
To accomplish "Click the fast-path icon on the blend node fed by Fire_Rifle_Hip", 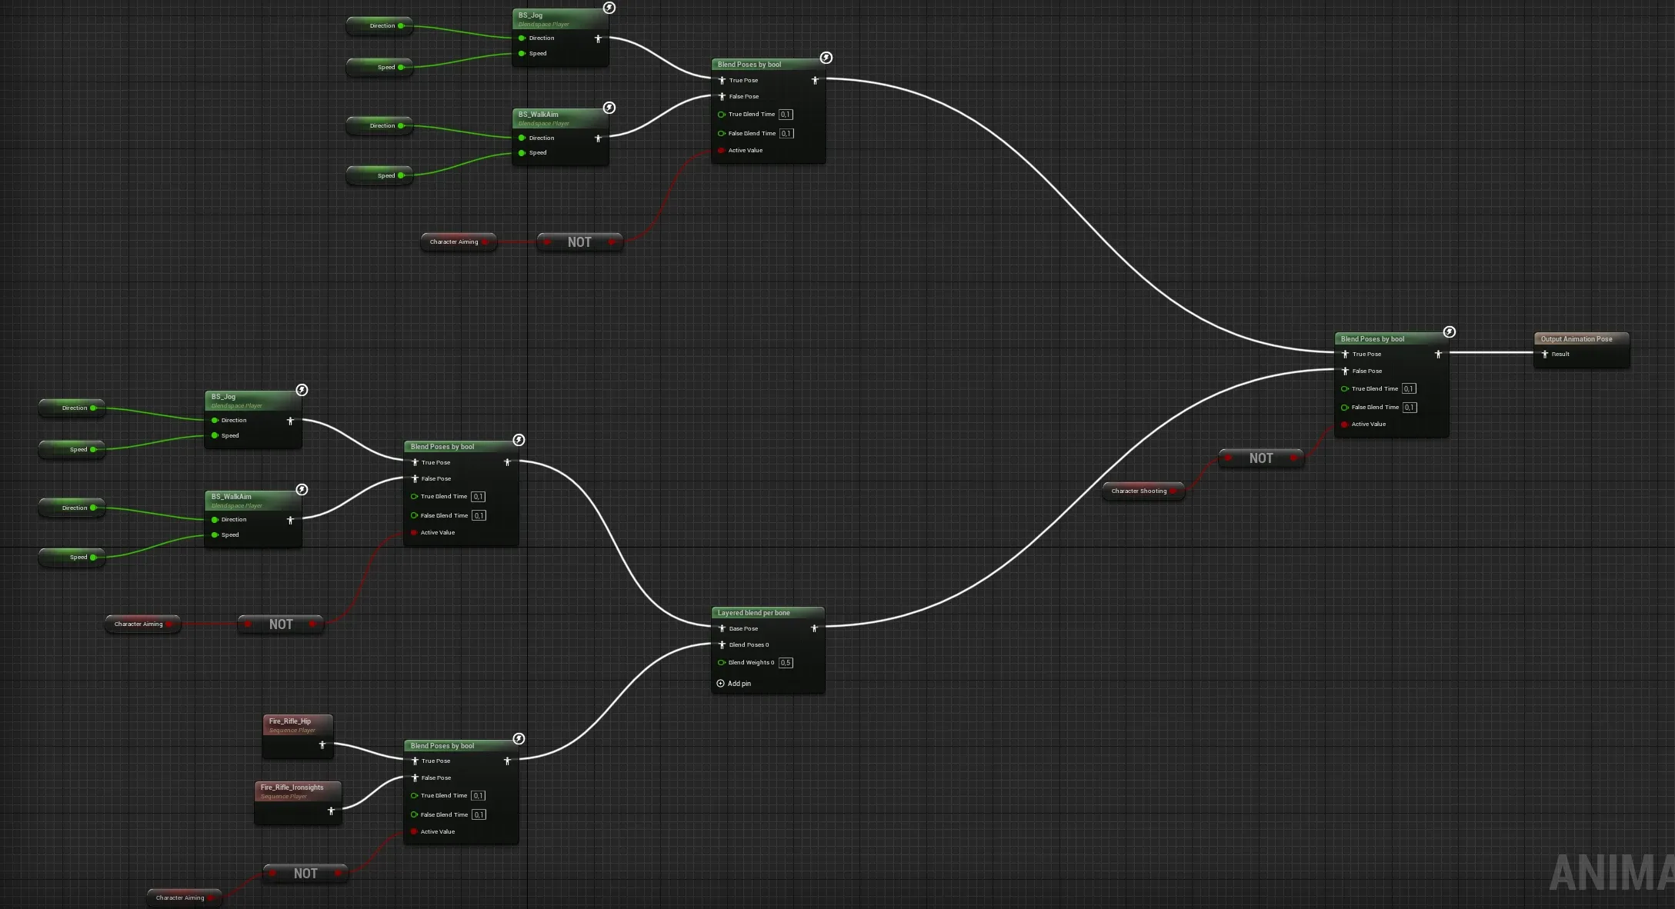I will [x=519, y=739].
